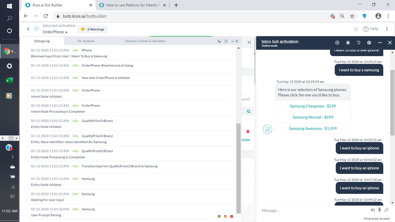This screenshot has width=395, height=222.
Task: Open the Chrome three-dot menu
Action: point(388,16)
